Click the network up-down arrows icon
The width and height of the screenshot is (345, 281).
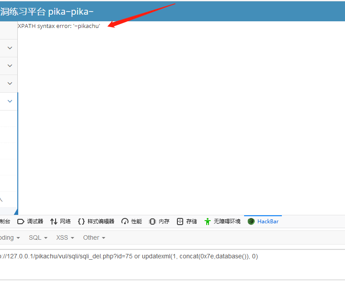[53, 222]
